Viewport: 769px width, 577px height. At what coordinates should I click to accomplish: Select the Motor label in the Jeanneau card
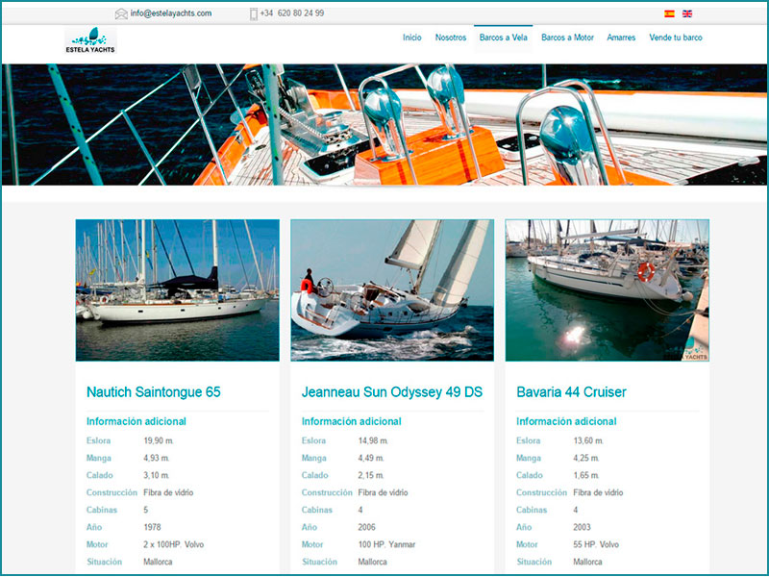click(x=312, y=544)
